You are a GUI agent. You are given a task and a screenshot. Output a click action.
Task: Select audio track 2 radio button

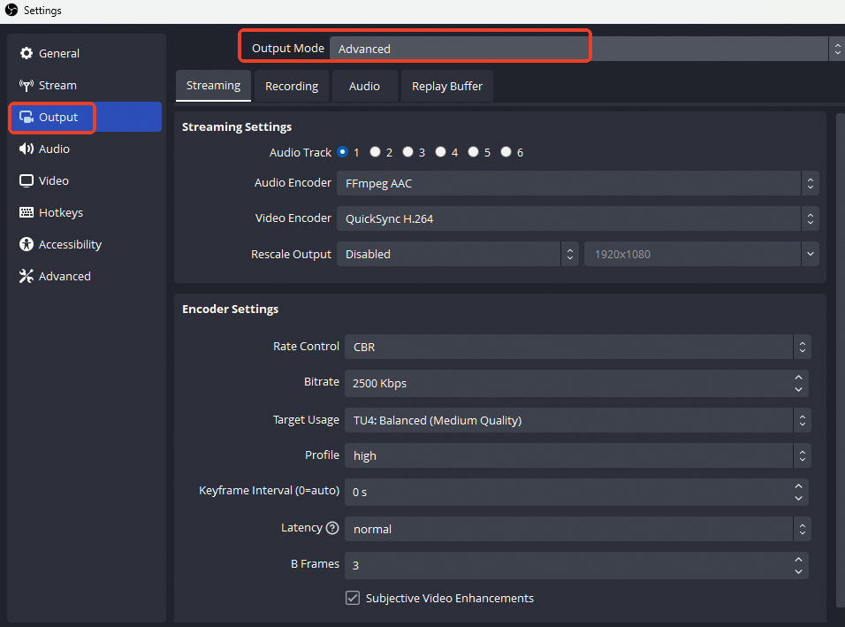click(x=375, y=152)
